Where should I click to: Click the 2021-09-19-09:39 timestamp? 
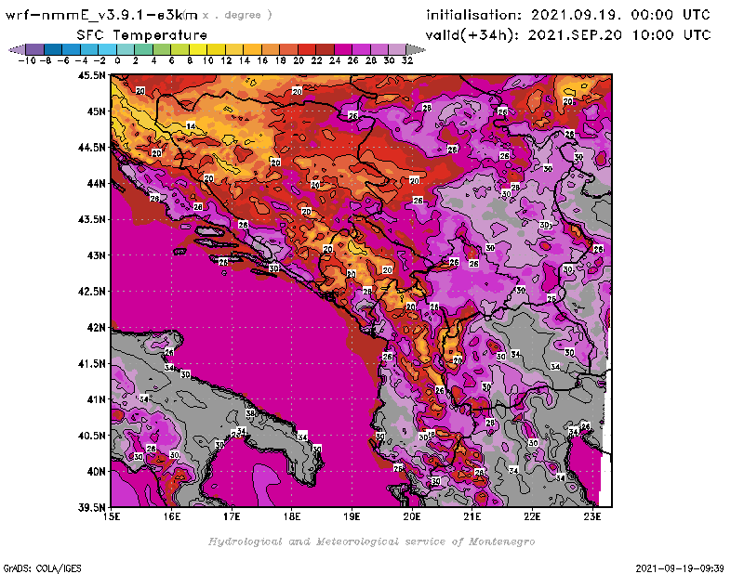(x=681, y=567)
